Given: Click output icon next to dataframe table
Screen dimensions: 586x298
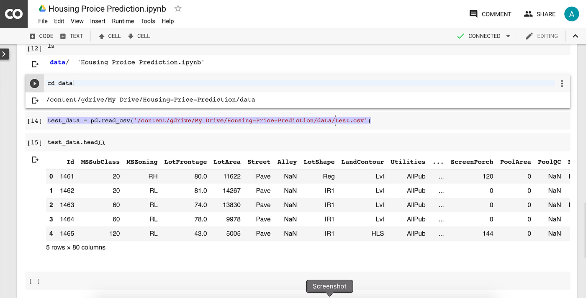Looking at the screenshot, I should (x=35, y=159).
